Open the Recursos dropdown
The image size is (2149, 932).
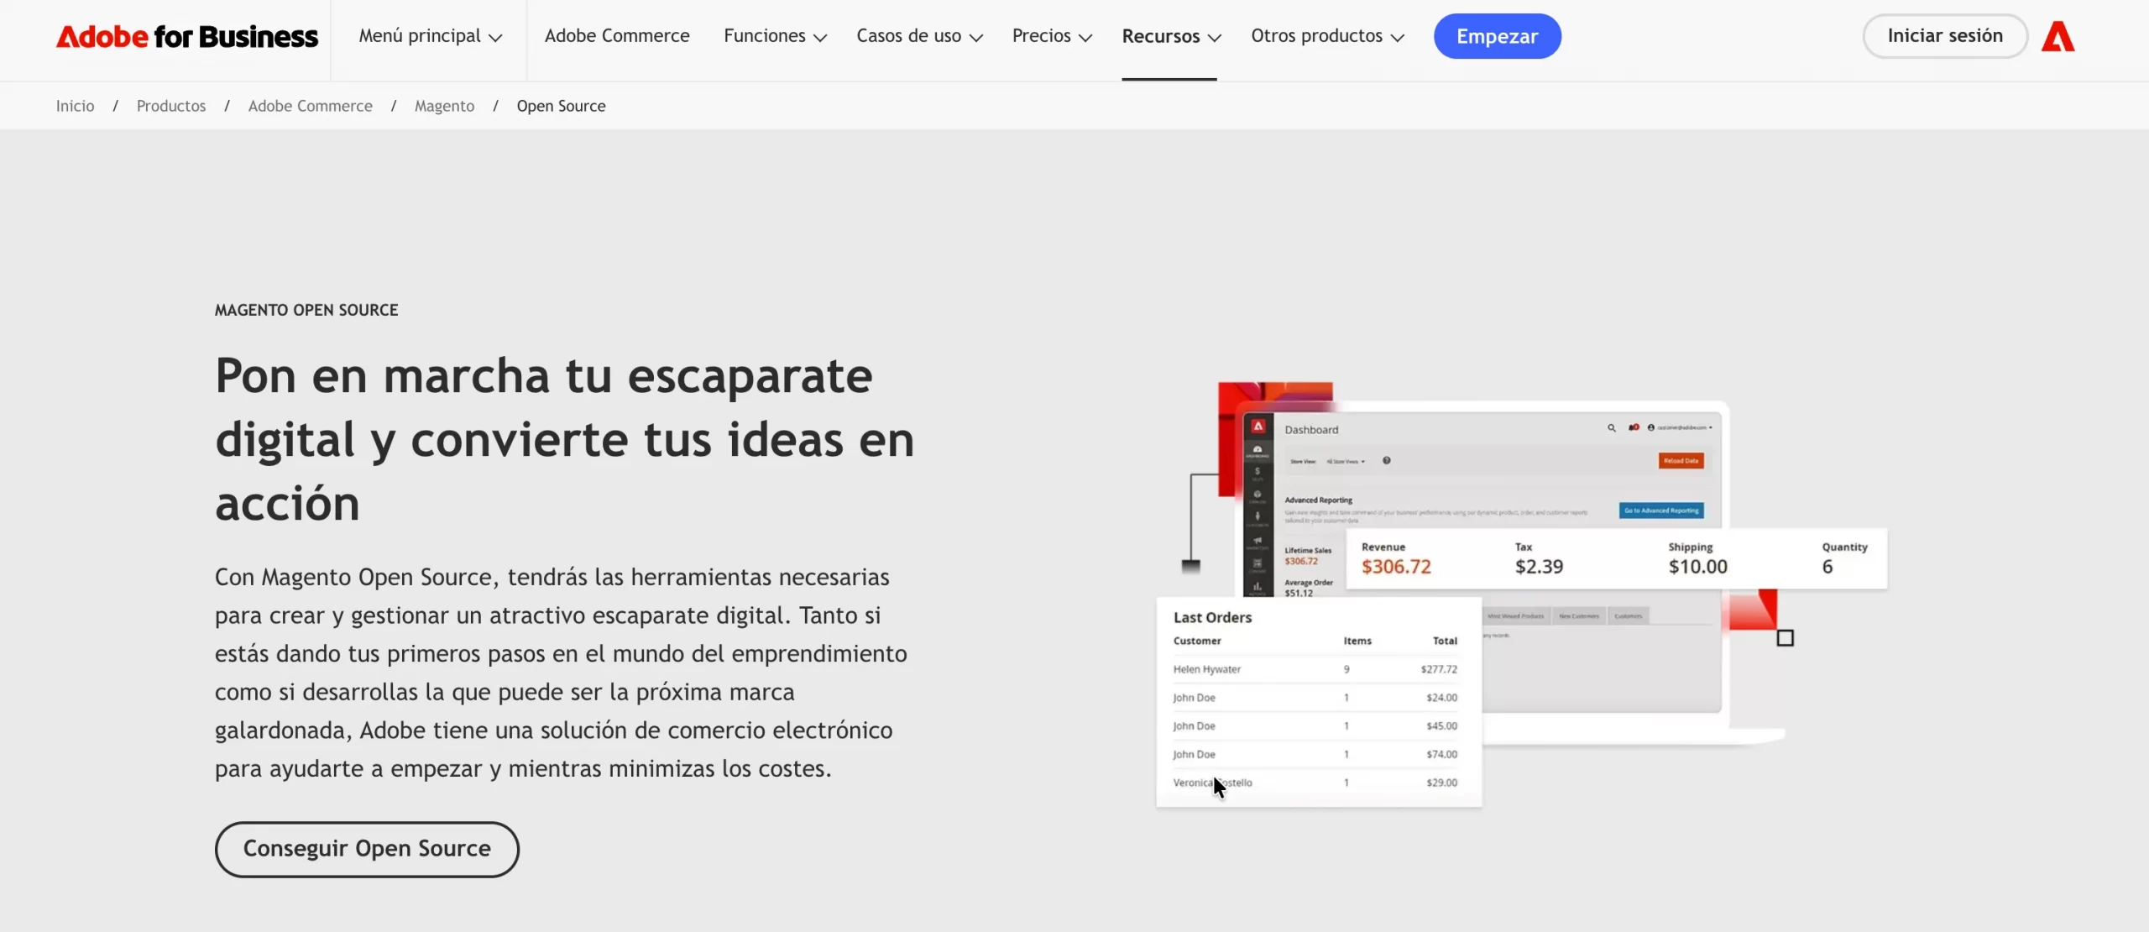point(1171,37)
